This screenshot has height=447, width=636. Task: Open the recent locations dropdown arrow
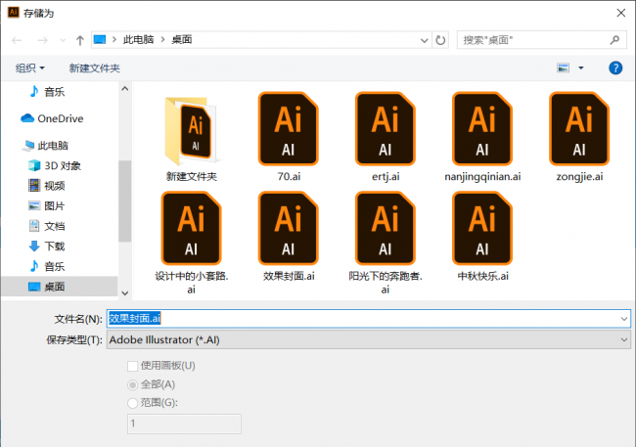point(63,40)
